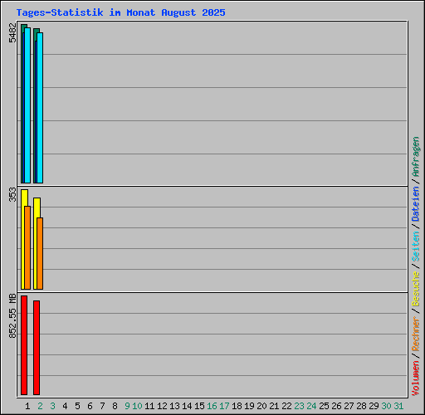Click the 'Volumen' legend label
The image size is (425, 415).
coord(416,378)
